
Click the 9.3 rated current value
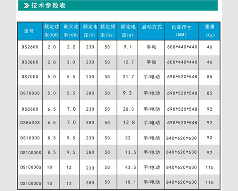point(128,93)
